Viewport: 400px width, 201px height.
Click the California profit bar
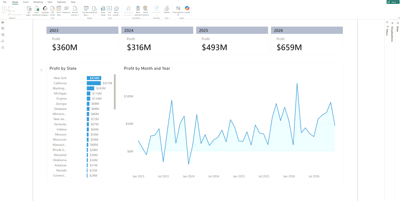94,83
